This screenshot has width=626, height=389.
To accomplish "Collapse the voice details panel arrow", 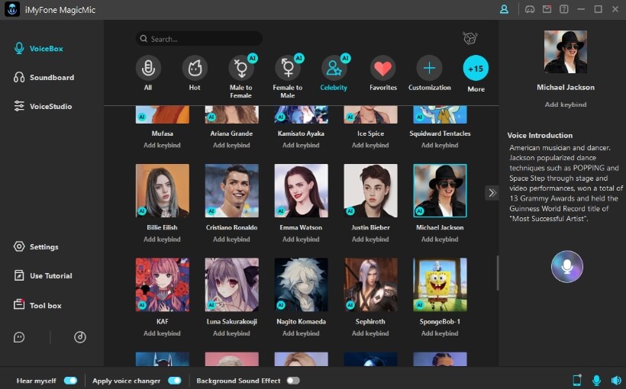I will pyautogui.click(x=492, y=193).
